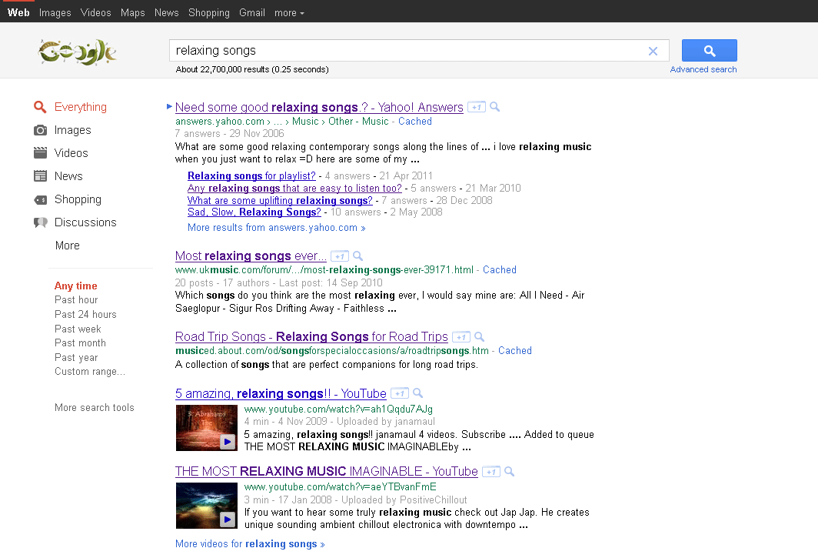Filter results to Past year
818x558 pixels.
[x=76, y=358]
